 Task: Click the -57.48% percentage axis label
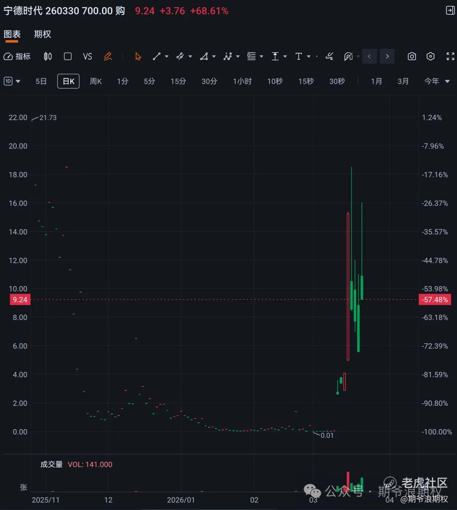(435, 300)
